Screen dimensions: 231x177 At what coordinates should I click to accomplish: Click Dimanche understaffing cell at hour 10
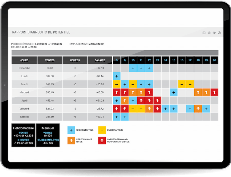pyautogui.click(x=133, y=68)
